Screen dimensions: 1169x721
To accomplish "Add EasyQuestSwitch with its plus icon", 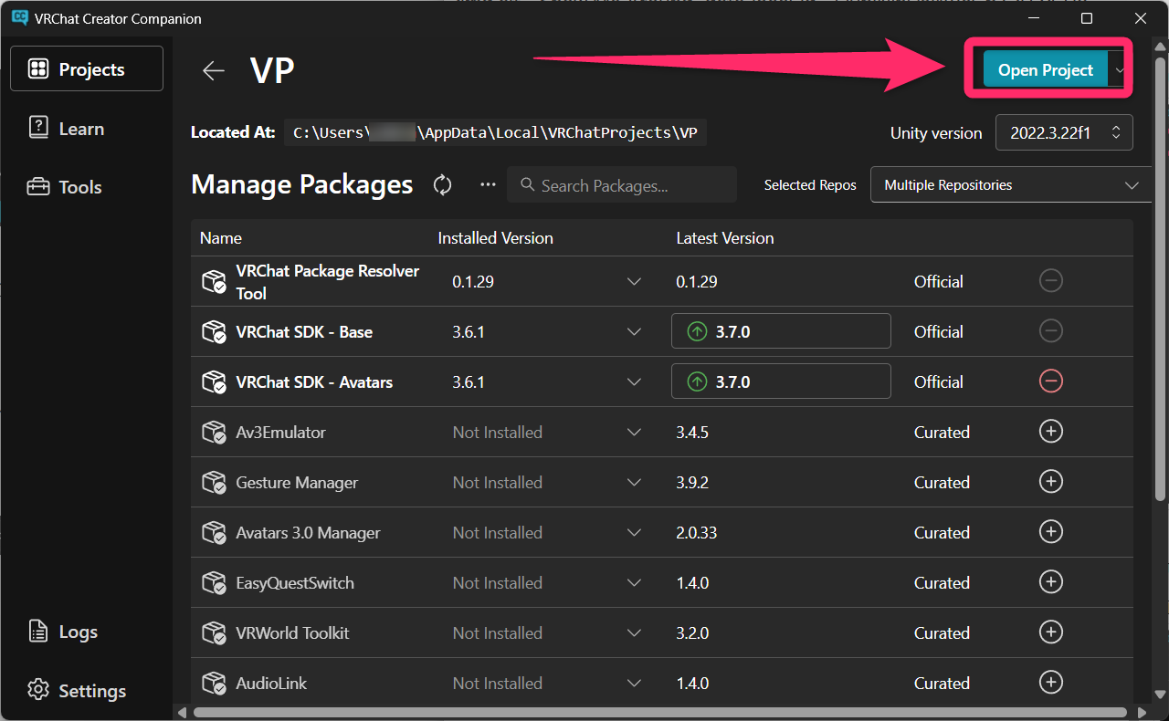I will pyautogui.click(x=1051, y=582).
